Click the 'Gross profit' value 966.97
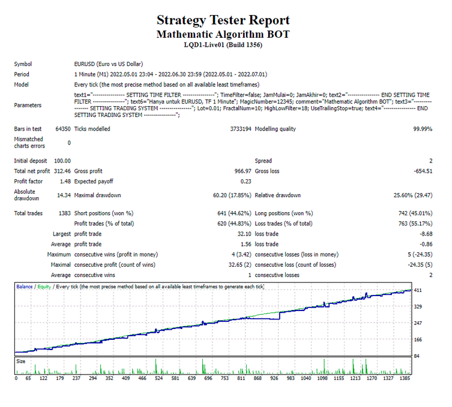 [243, 171]
